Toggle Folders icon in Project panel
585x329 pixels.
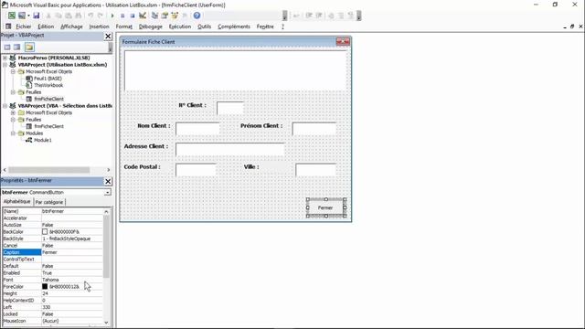click(x=29, y=47)
